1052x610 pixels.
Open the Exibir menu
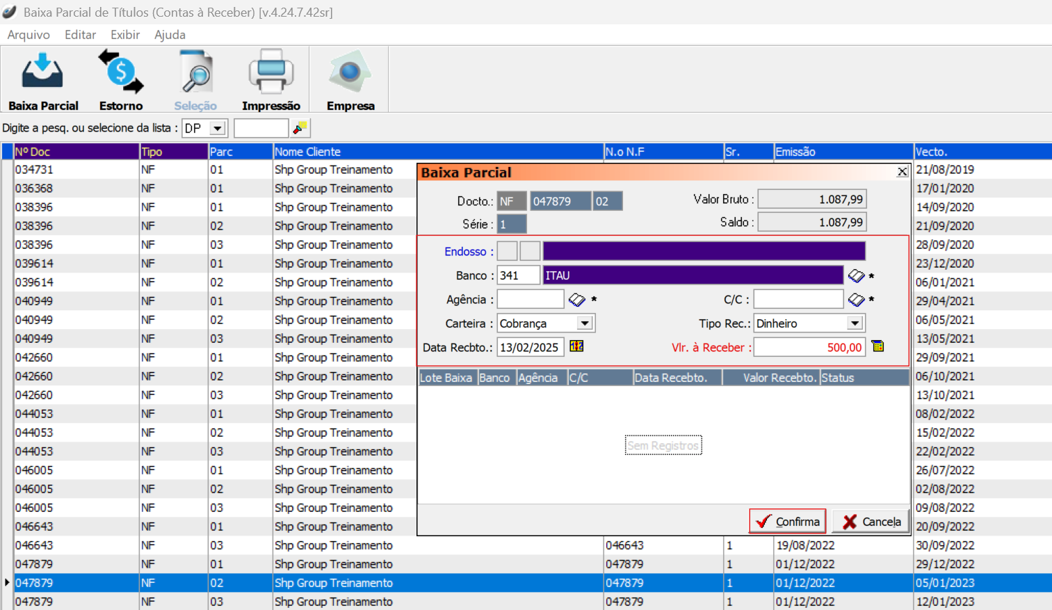pyautogui.click(x=125, y=35)
